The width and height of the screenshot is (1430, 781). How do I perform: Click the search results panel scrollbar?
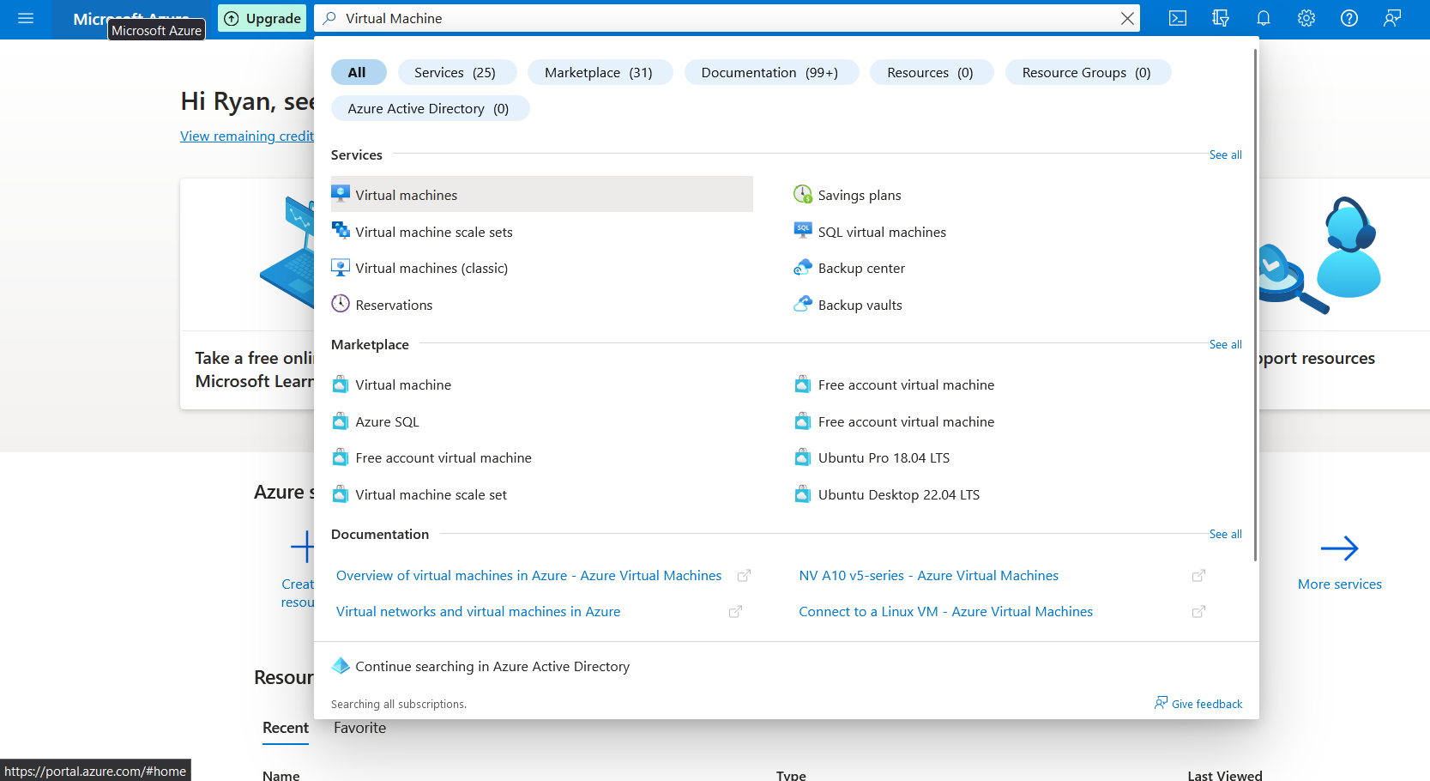[1255, 305]
